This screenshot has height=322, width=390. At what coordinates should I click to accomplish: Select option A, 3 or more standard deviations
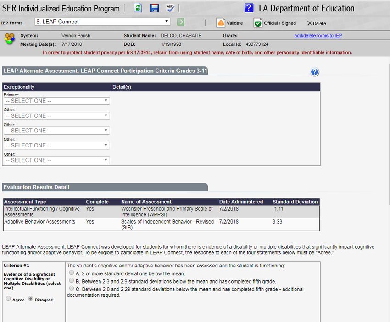tap(72, 273)
